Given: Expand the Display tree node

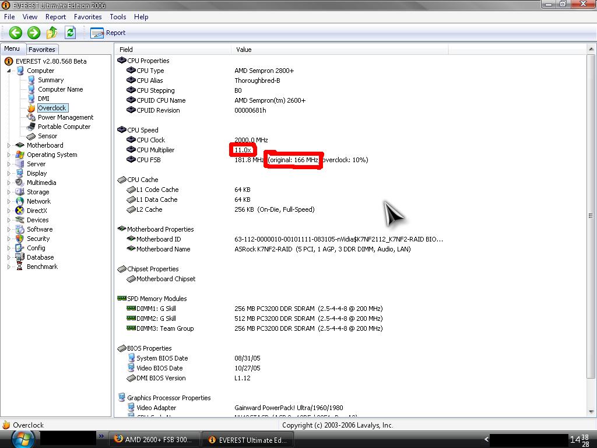Looking at the screenshot, I should point(9,173).
